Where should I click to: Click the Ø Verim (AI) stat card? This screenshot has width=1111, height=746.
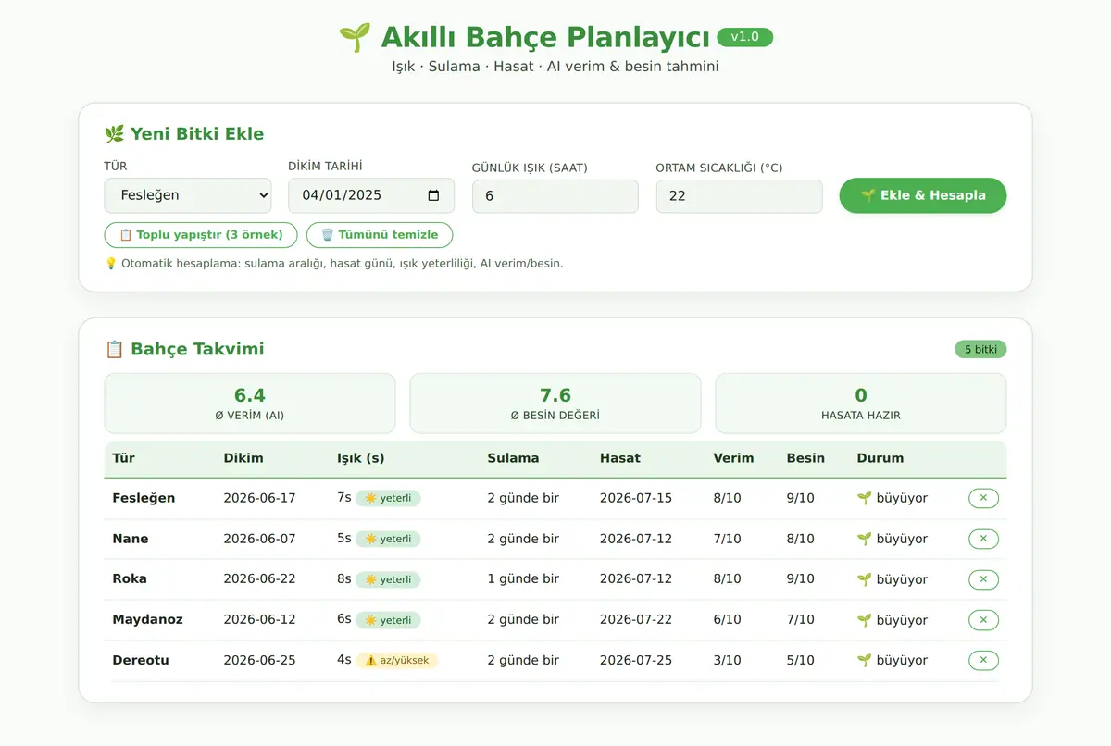(250, 404)
